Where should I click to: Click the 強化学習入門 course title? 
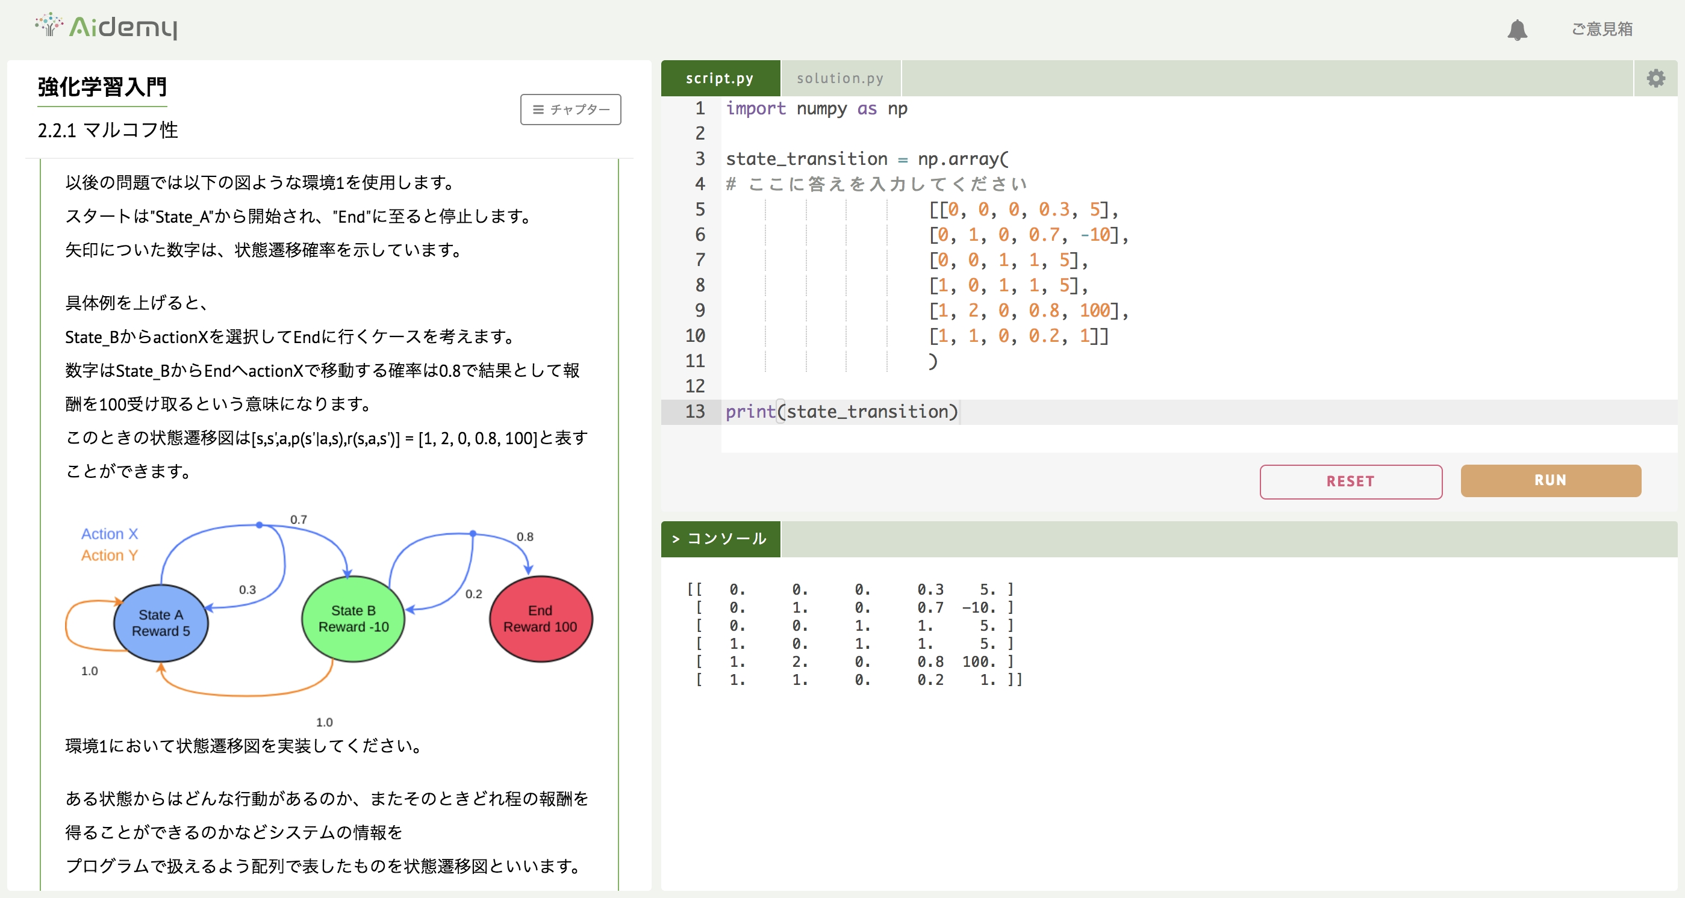[x=102, y=87]
